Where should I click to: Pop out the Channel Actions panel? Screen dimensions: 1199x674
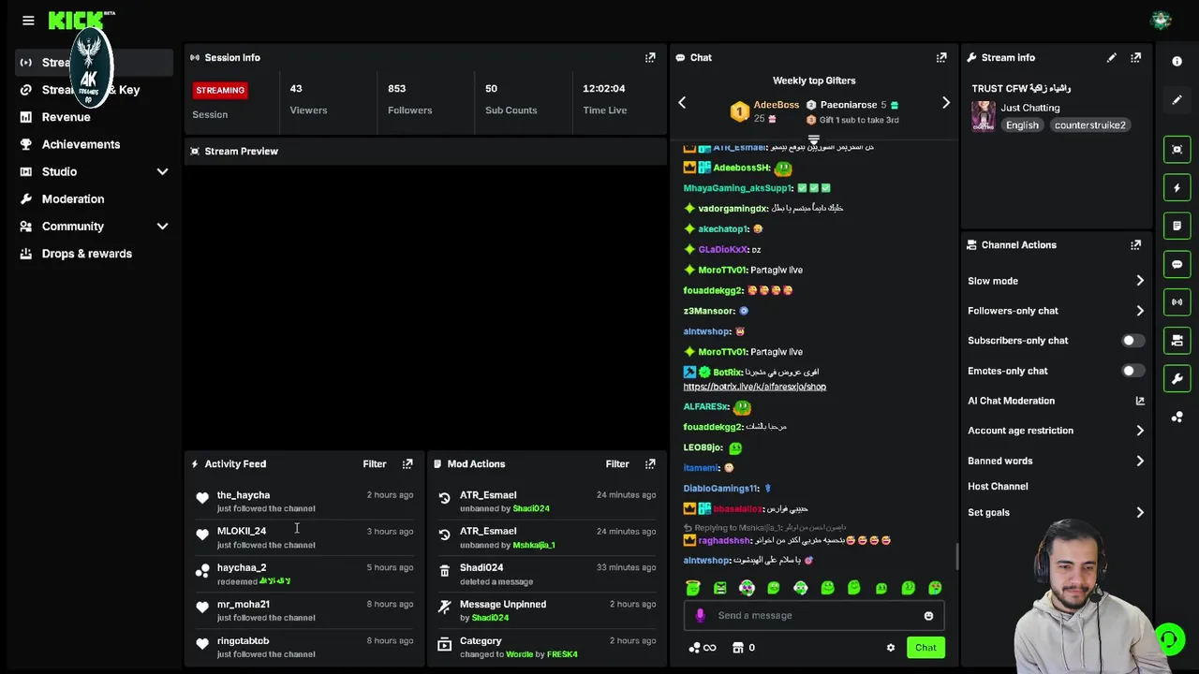[1135, 245]
